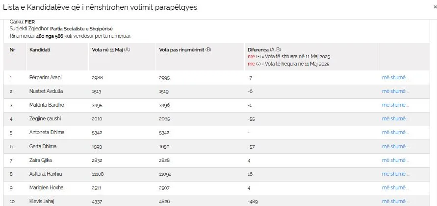Open 'më shumë' for Gerta Dhima
The image size is (437, 206).
[x=395, y=146]
